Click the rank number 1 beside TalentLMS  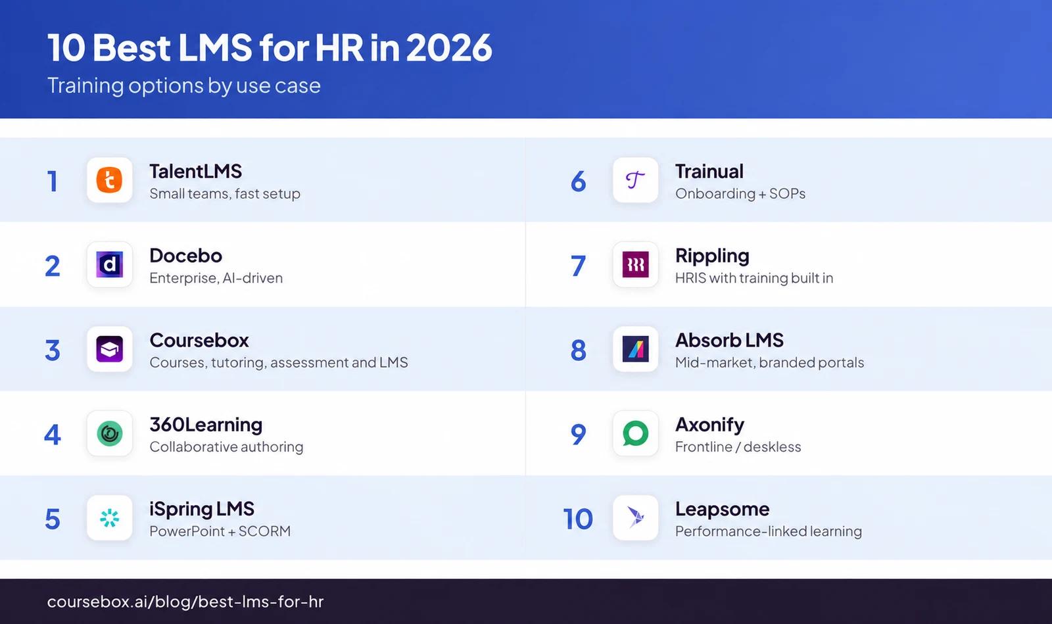(x=53, y=181)
